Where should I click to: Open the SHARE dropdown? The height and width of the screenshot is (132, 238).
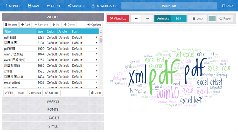pyautogui.click(x=76, y=6)
